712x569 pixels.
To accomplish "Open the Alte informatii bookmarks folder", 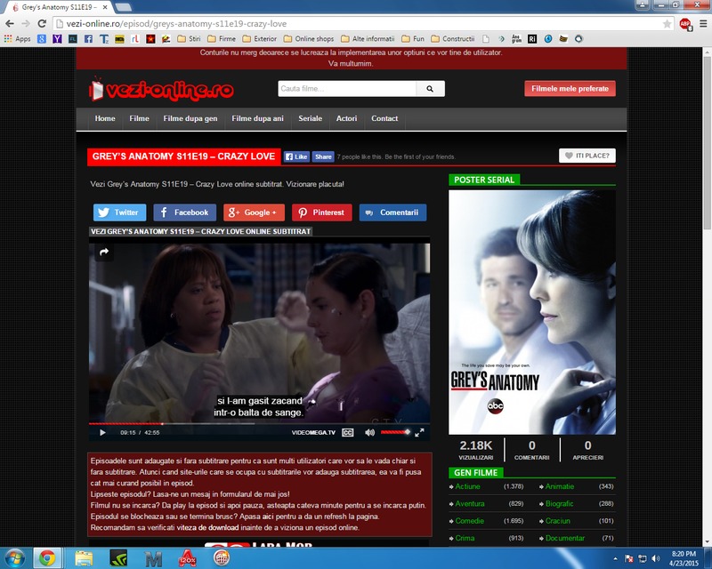I will tap(368, 38).
